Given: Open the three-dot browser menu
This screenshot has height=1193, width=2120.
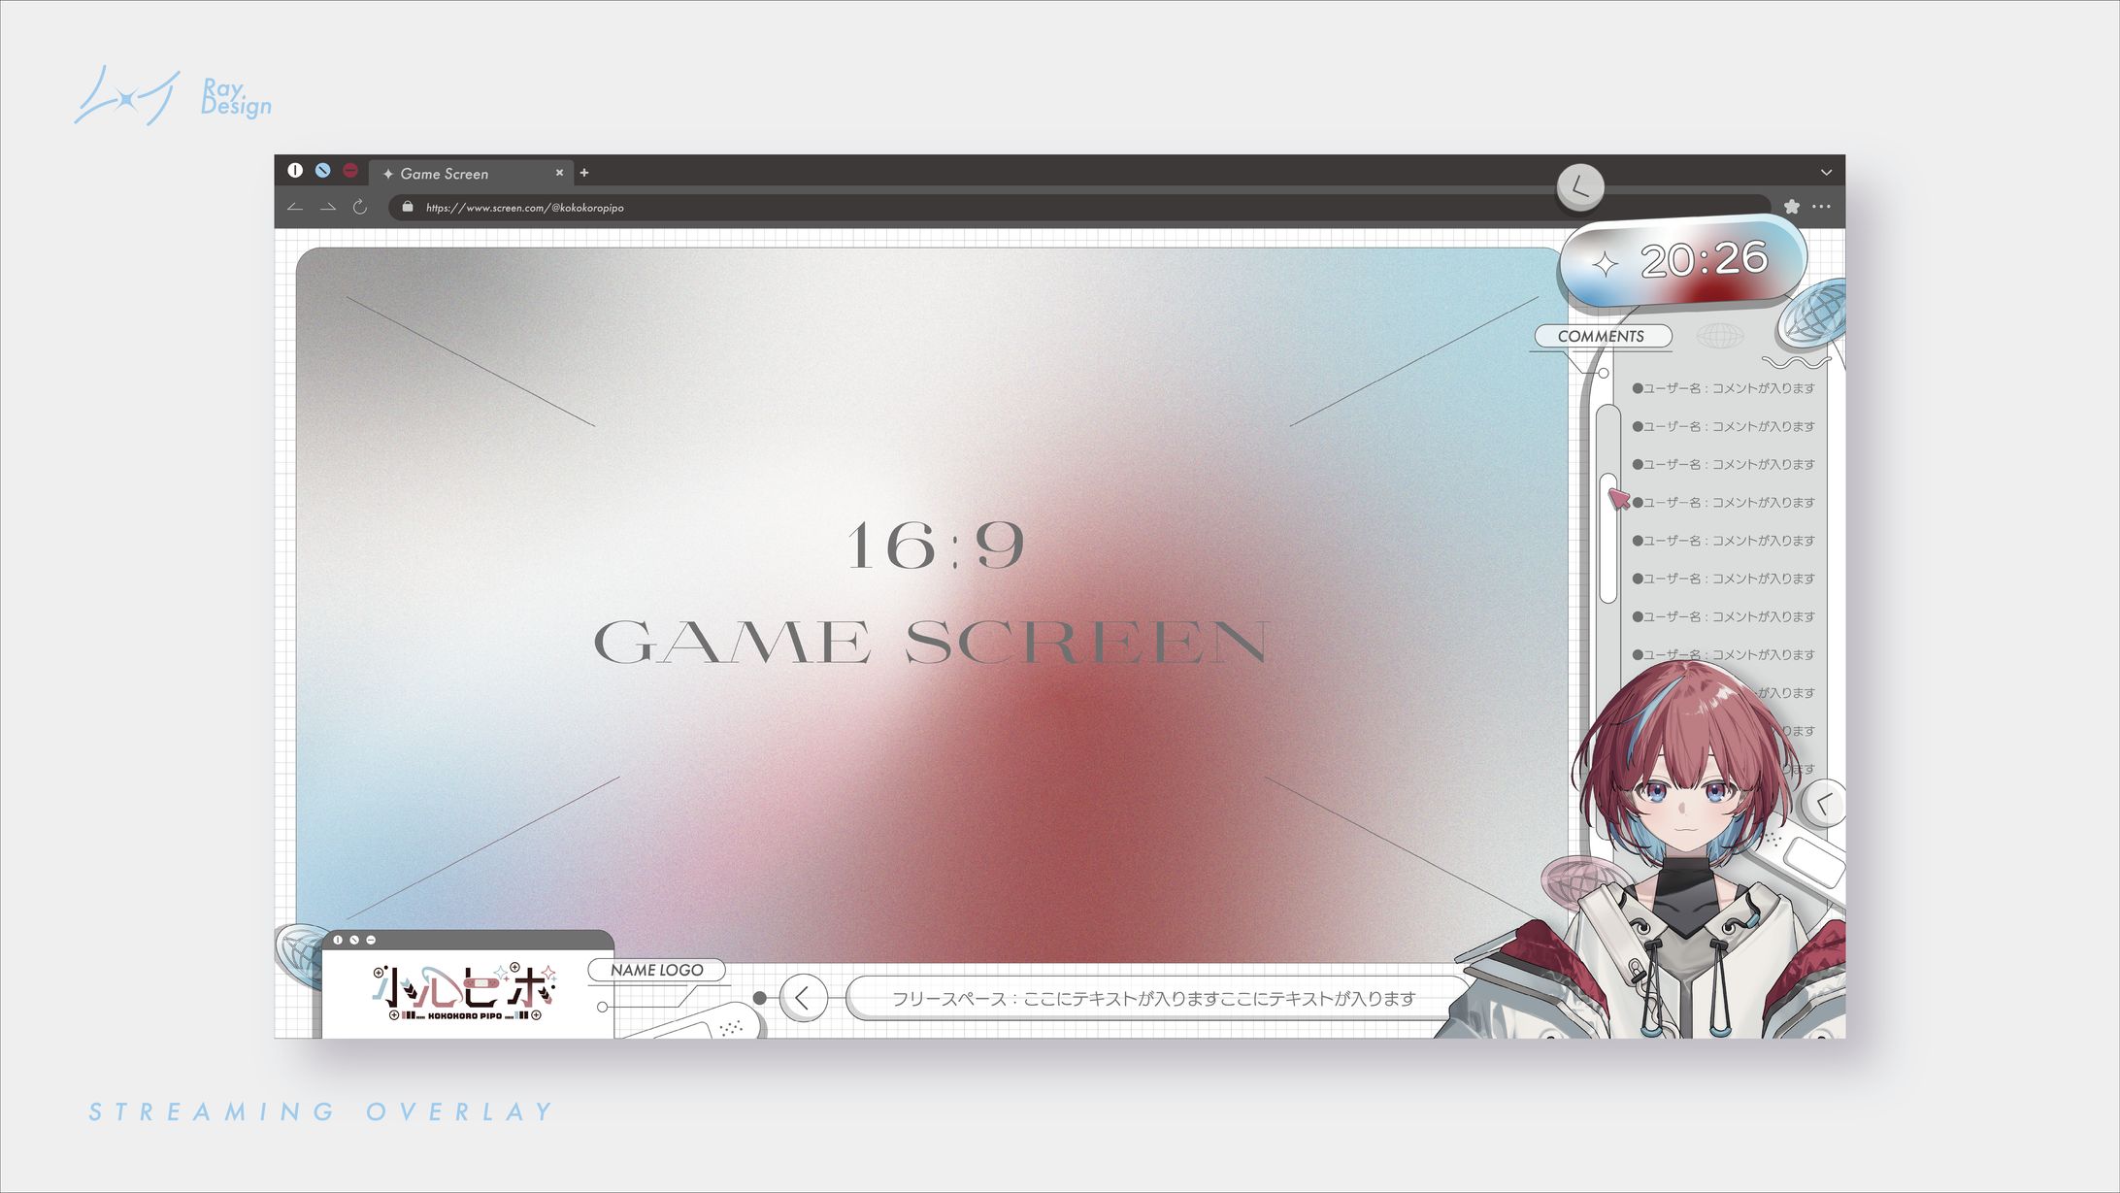Looking at the screenshot, I should click(x=1821, y=206).
